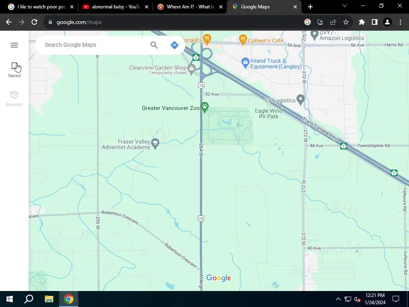
Task: Open Chrome Extensions puzzle icon
Action: [x=362, y=22]
